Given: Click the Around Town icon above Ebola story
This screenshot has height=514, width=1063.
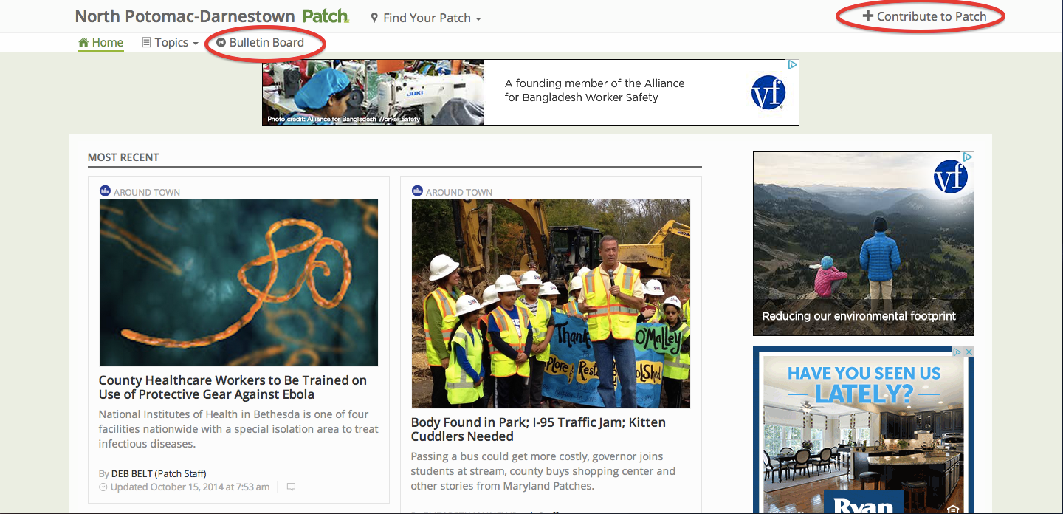Looking at the screenshot, I should (x=105, y=191).
